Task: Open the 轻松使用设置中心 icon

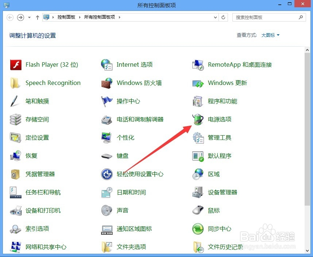Action: (107, 174)
